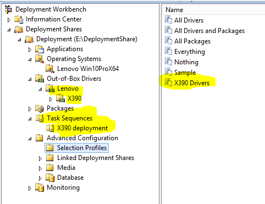Click the All Drivers and Packages profile icon
Screen dimensions: 265x204
point(168,30)
